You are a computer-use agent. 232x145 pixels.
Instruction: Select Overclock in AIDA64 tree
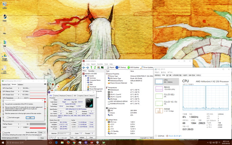tap(93, 87)
